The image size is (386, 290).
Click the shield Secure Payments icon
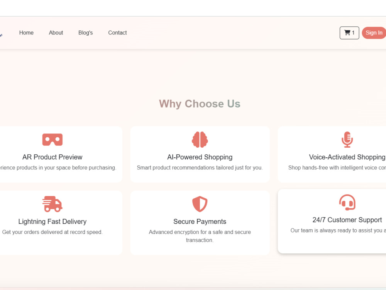[x=200, y=204]
